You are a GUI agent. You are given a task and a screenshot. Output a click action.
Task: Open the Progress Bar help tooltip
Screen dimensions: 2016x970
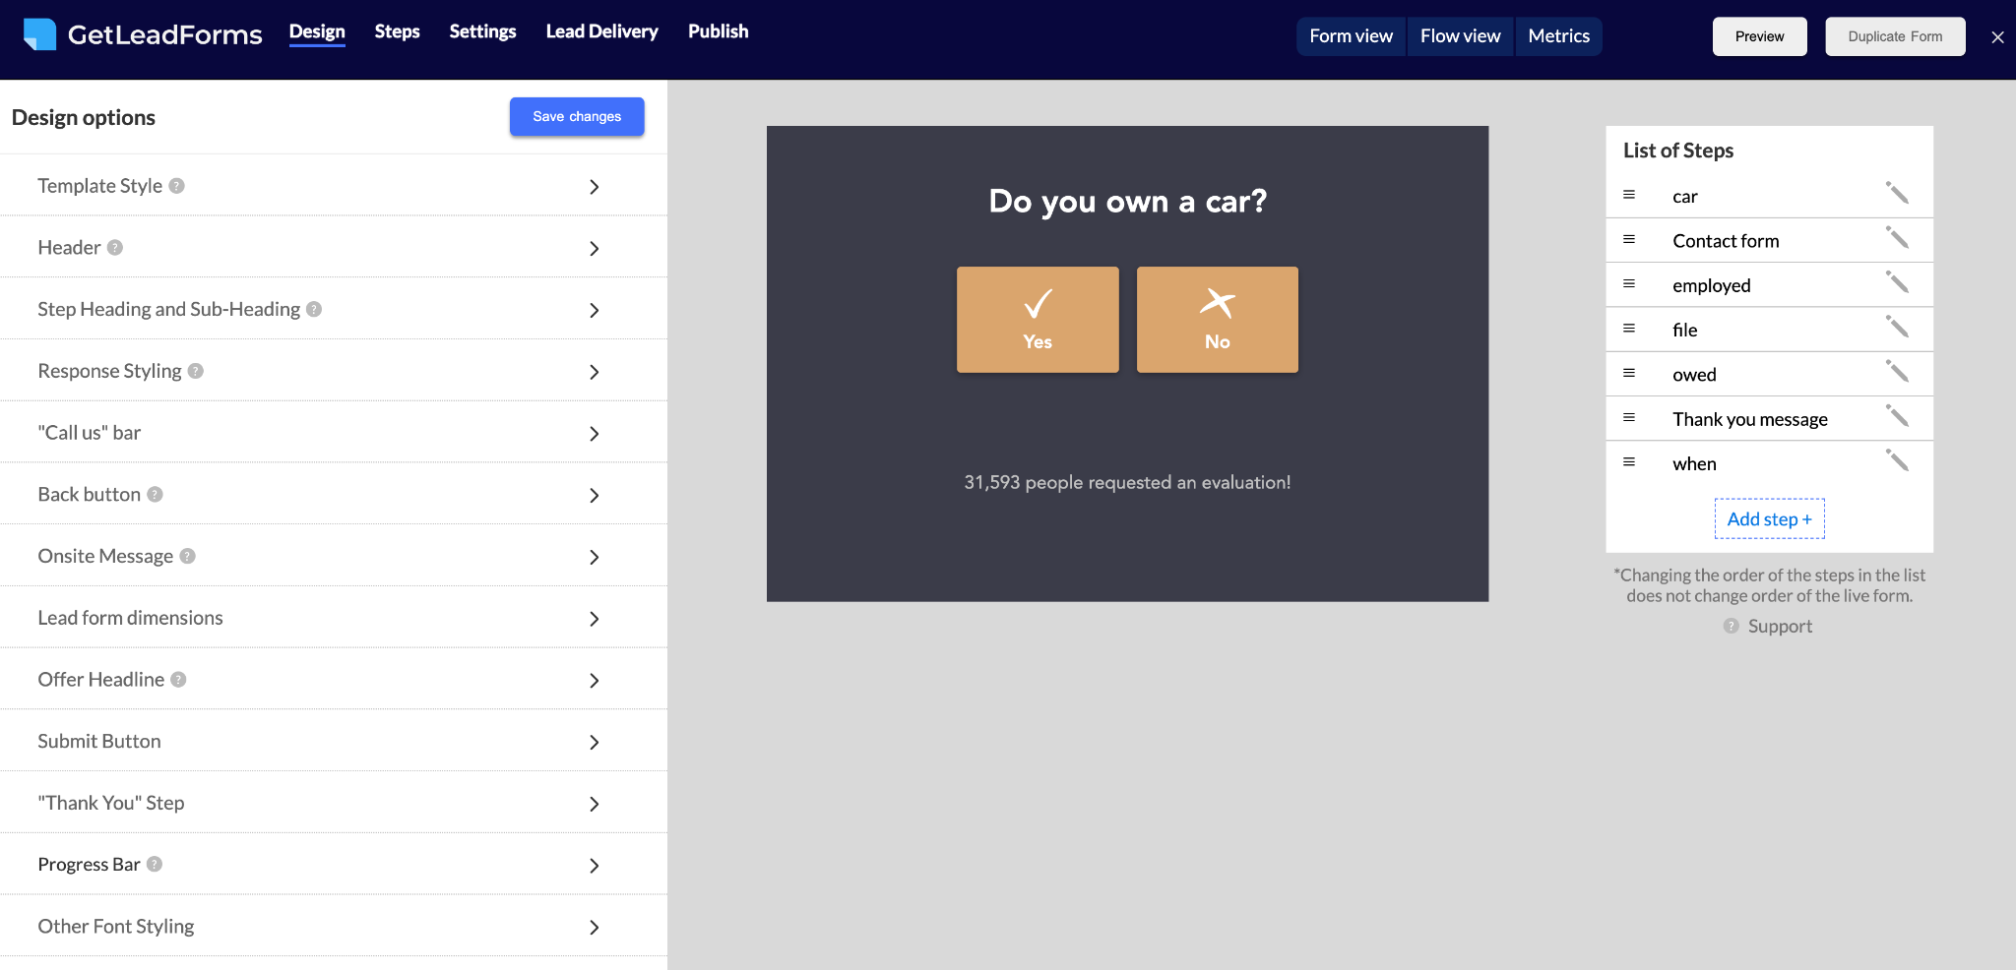click(154, 865)
